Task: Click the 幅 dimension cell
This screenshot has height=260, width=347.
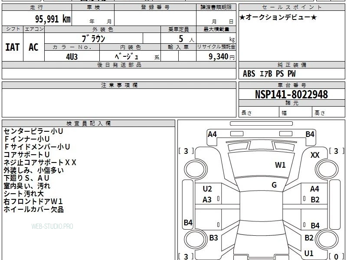Action: (x=296, y=112)
